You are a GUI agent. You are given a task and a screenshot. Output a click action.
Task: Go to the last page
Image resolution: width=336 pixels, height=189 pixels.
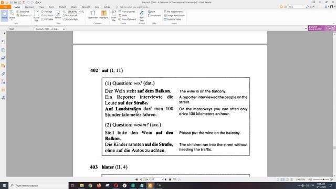170,180
